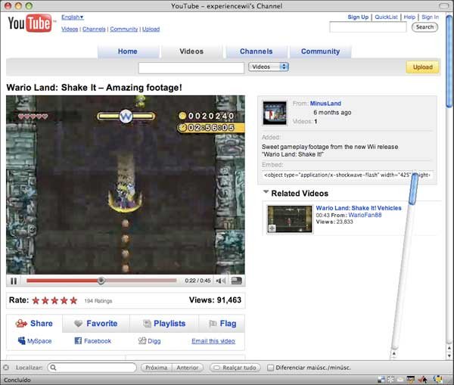The image size is (454, 385).
Task: Close the find bar with the X icon
Action: [x=6, y=368]
